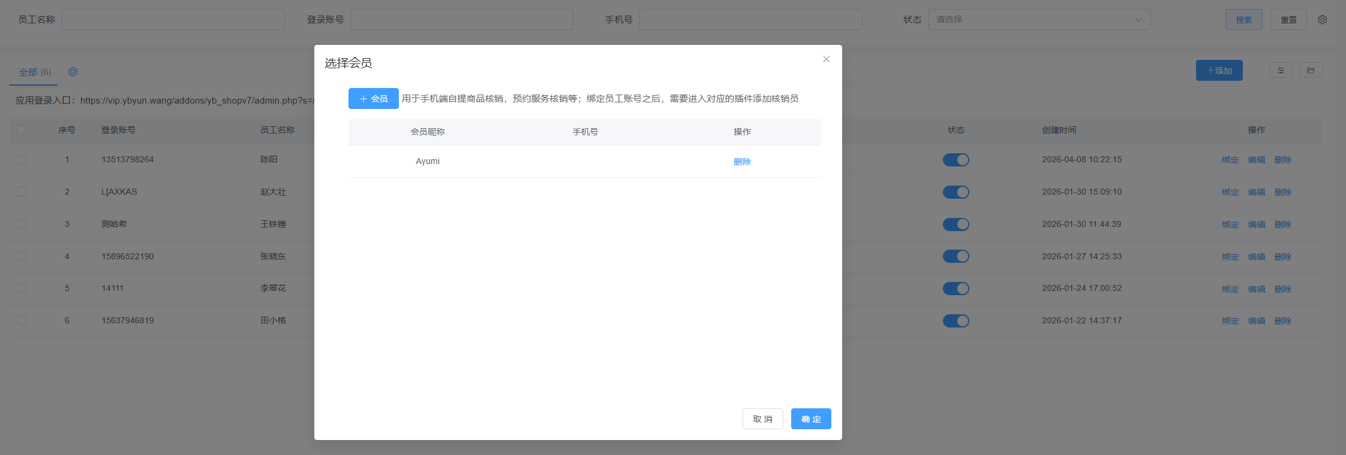Select the 全部 (6) tab
The height and width of the screenshot is (455, 1346).
tap(35, 72)
